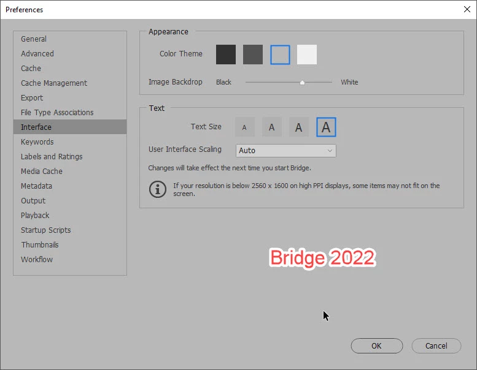Viewport: 477px width, 370px height.
Task: Open the Advanced preferences category
Action: pos(70,54)
